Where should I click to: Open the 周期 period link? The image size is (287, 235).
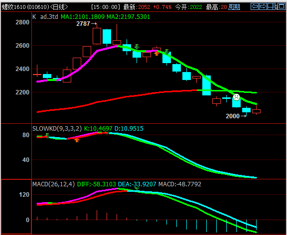pos(234,7)
